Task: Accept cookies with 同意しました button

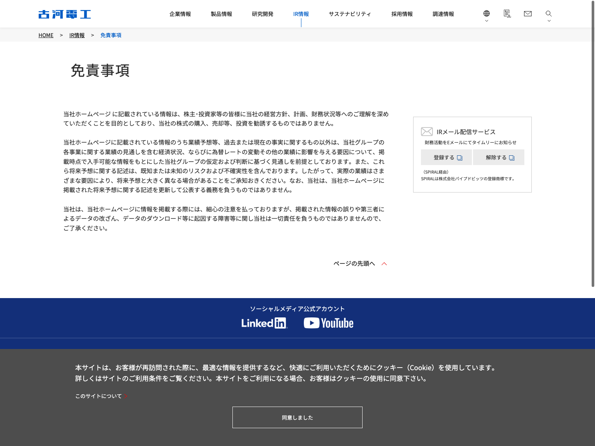Action: (x=297, y=417)
